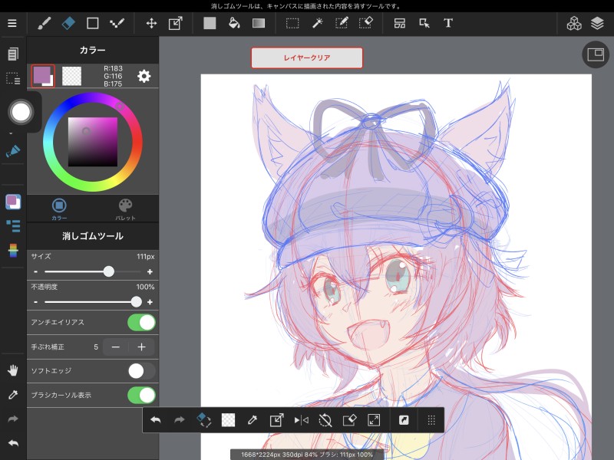Viewport: 614px width, 460px height.
Task: Select the Gradient tool
Action: point(259,24)
